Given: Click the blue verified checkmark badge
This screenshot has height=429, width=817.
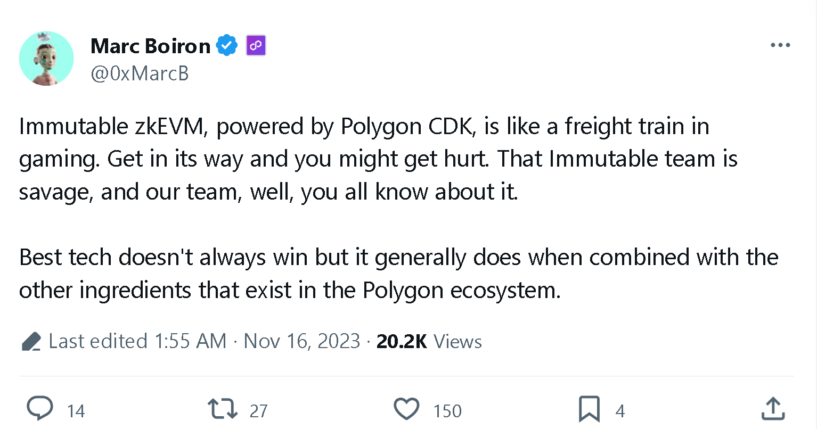Looking at the screenshot, I should (227, 46).
